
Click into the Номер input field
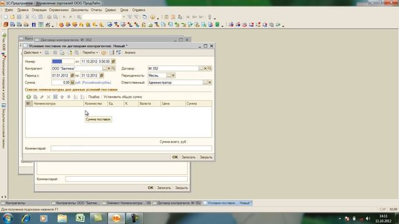63,62
